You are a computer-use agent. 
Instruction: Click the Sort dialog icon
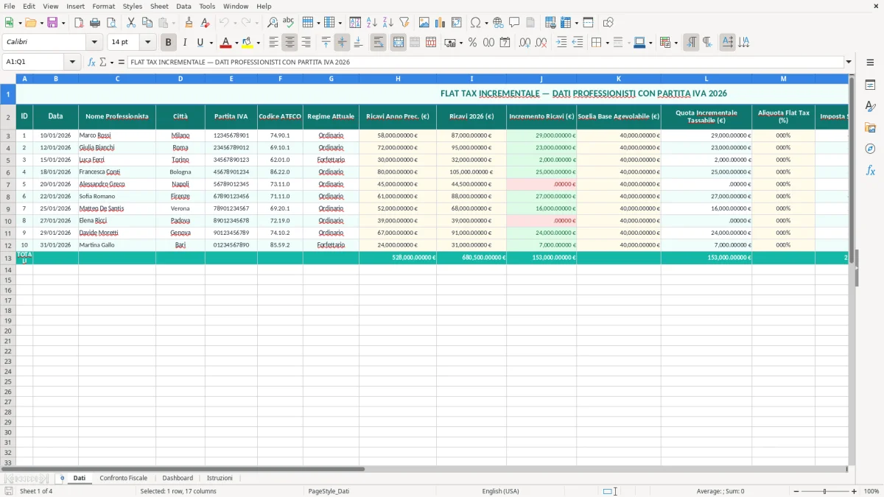pyautogui.click(x=355, y=23)
